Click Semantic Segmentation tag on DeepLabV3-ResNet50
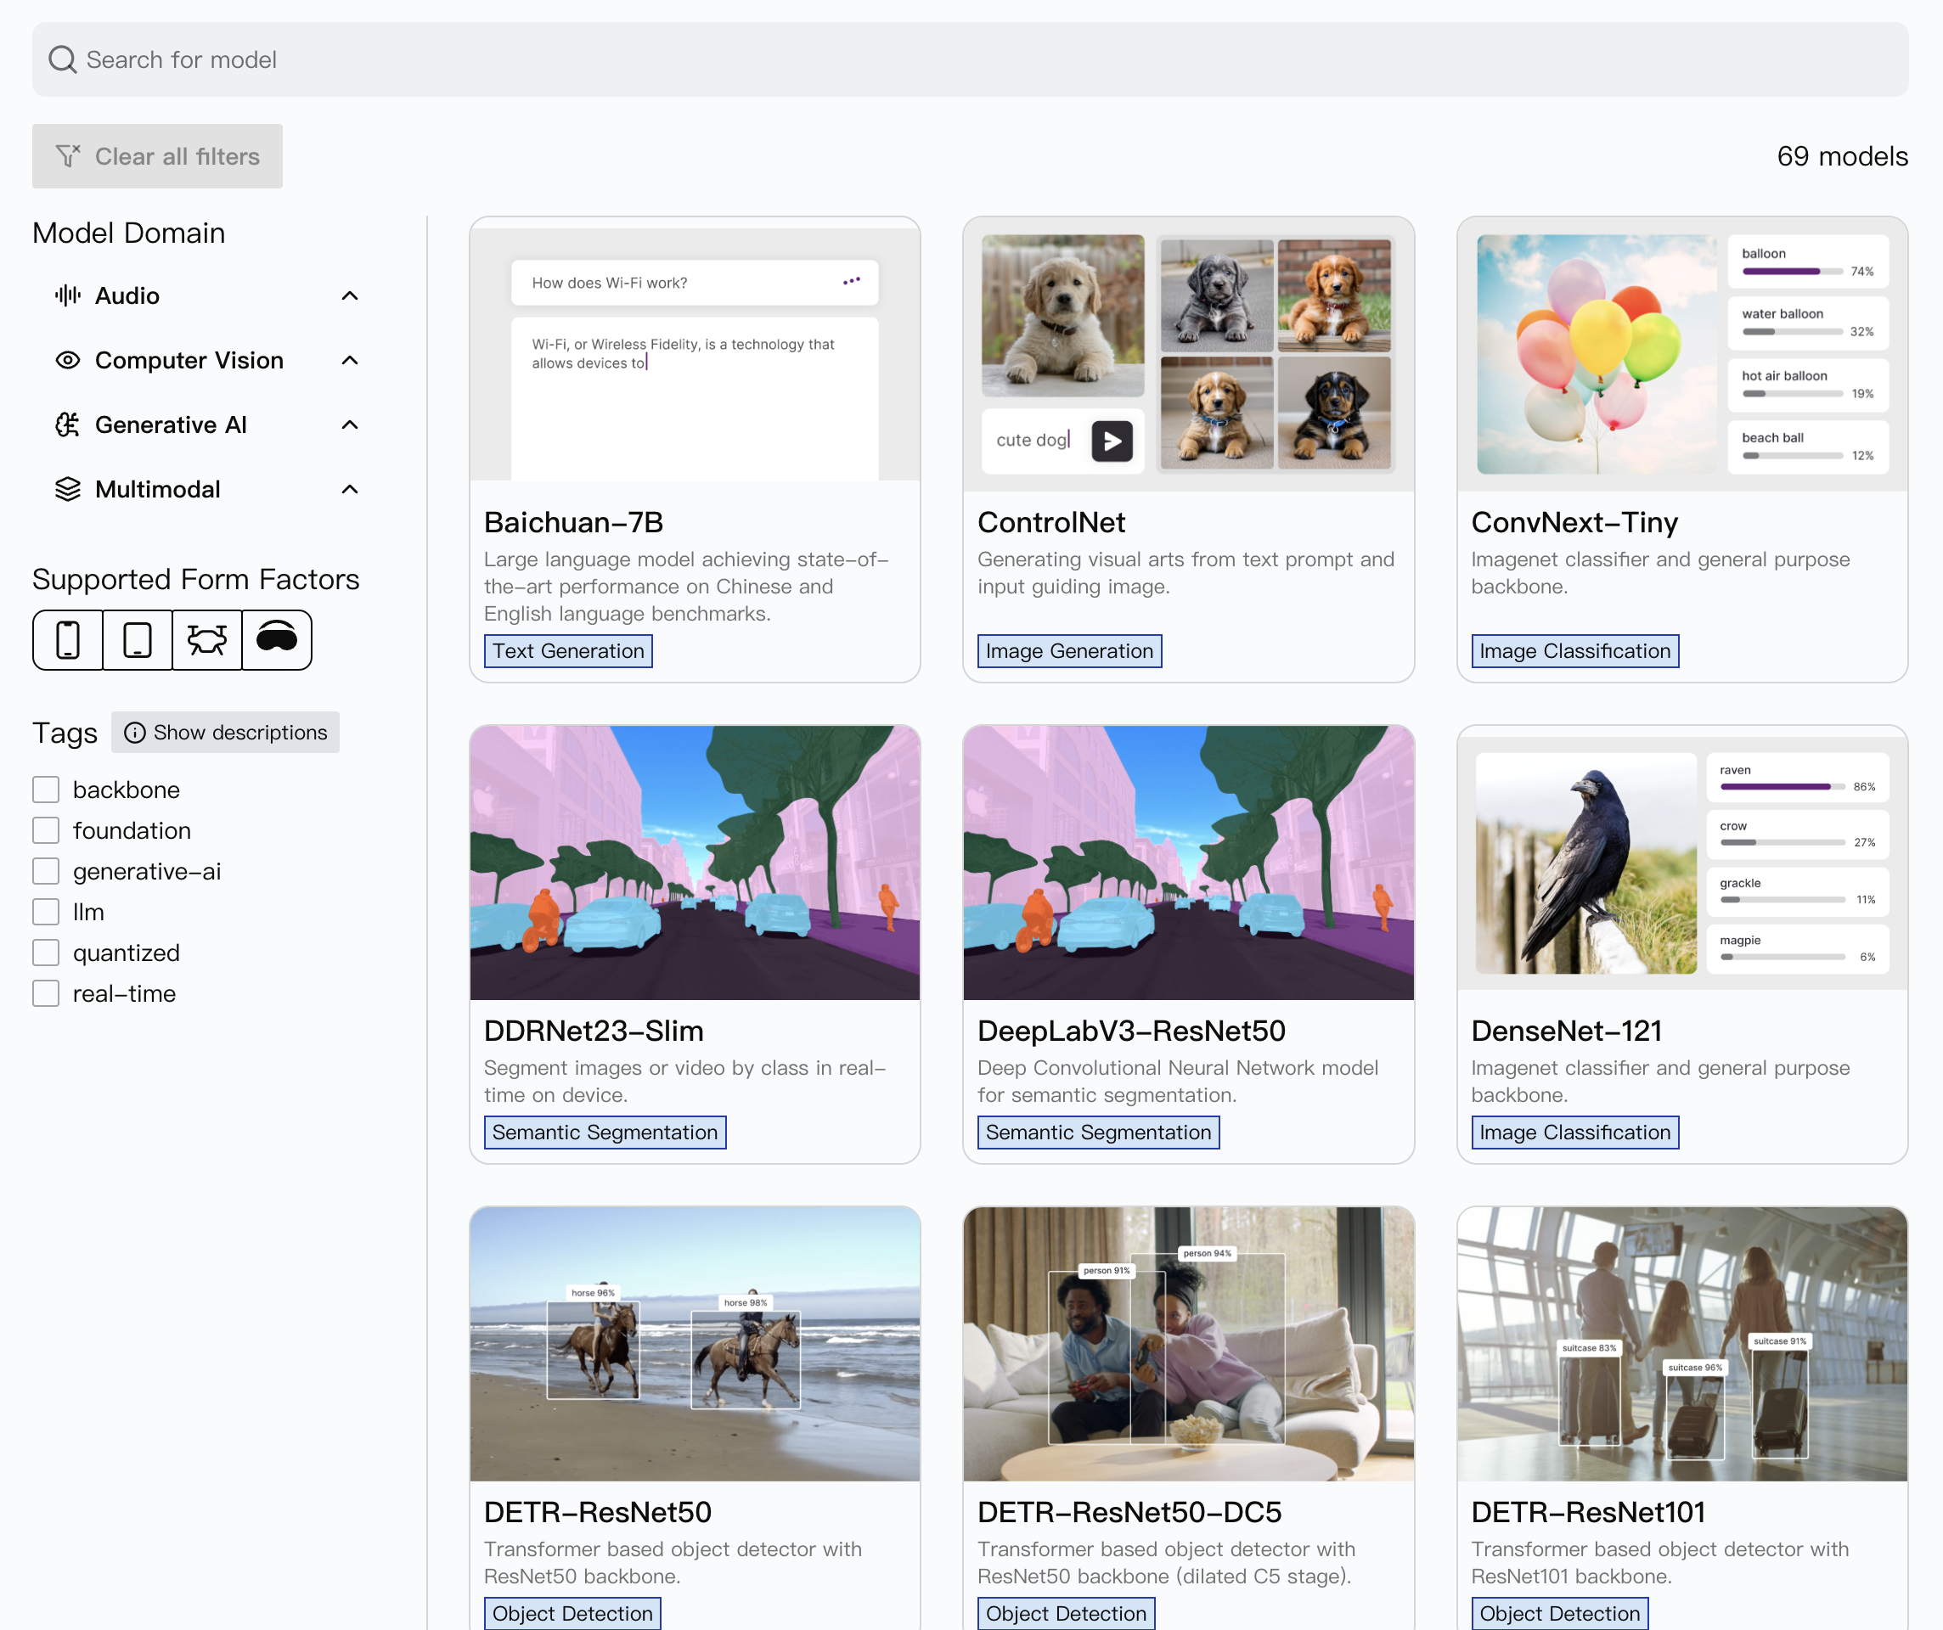This screenshot has height=1630, width=1943. [1098, 1133]
